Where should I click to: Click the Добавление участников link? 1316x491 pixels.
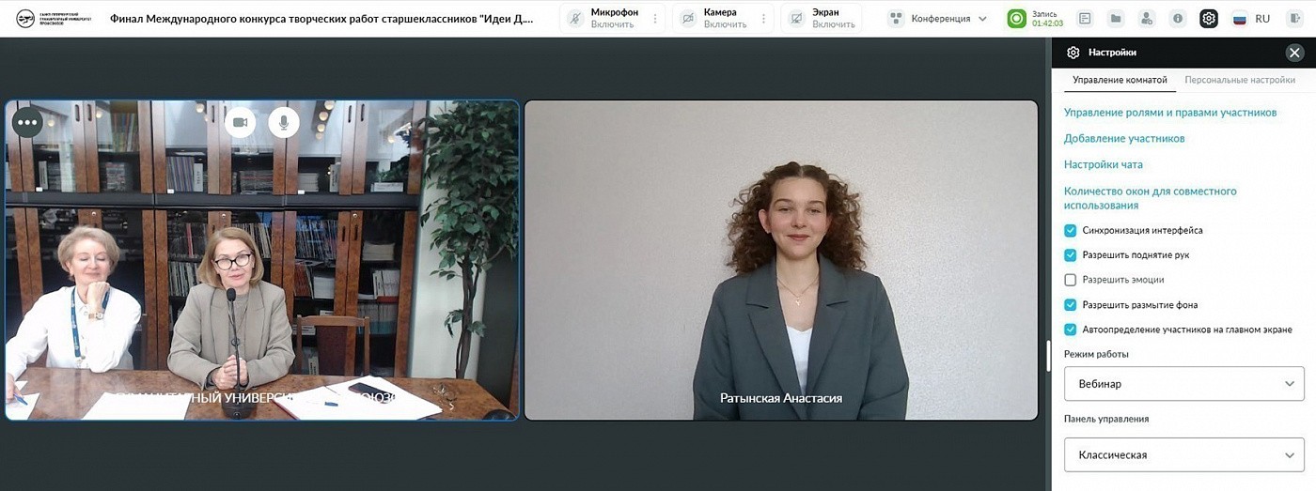click(x=1123, y=139)
